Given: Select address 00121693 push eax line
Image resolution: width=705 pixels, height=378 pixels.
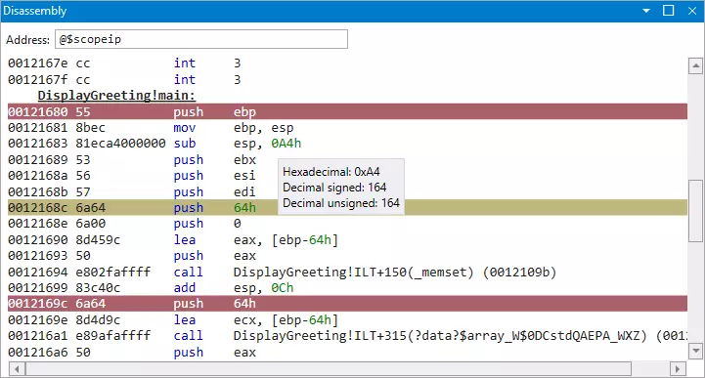Looking at the screenshot, I should [x=347, y=256].
